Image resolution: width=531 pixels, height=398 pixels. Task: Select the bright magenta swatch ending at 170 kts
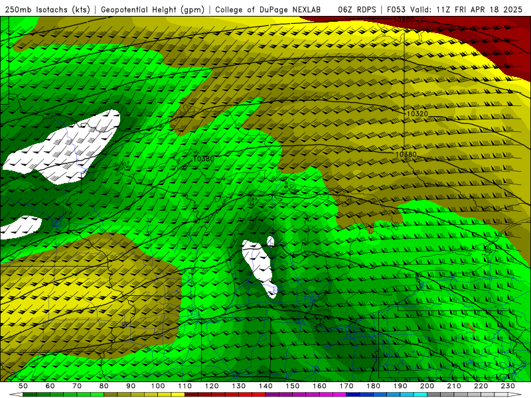(x=340, y=394)
